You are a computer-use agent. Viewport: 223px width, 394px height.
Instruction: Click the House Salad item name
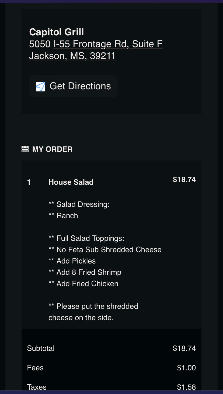pos(71,182)
